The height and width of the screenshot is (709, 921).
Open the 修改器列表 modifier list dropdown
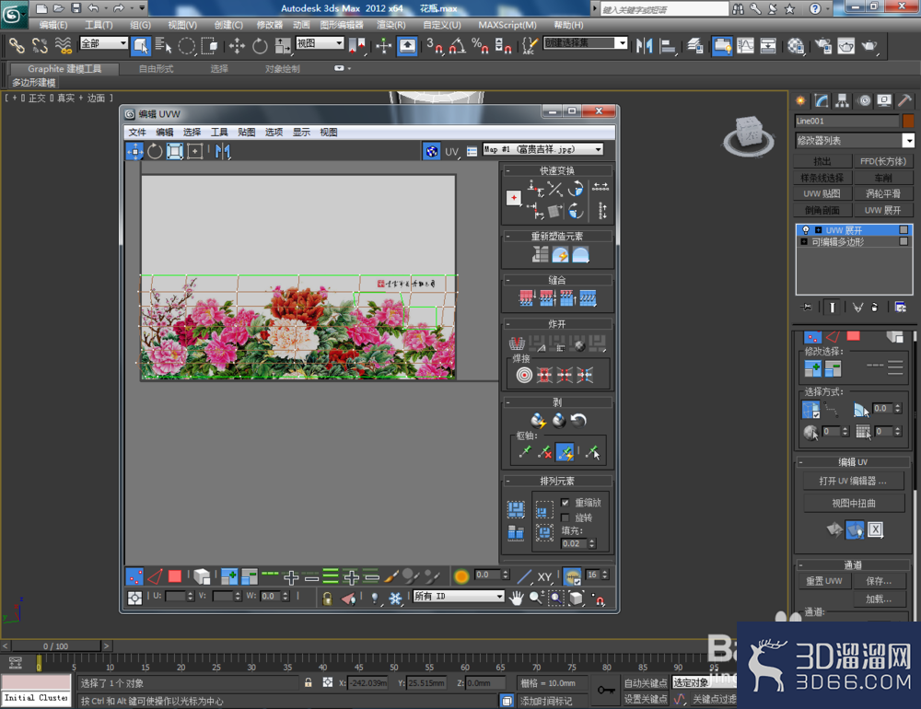pyautogui.click(x=855, y=140)
